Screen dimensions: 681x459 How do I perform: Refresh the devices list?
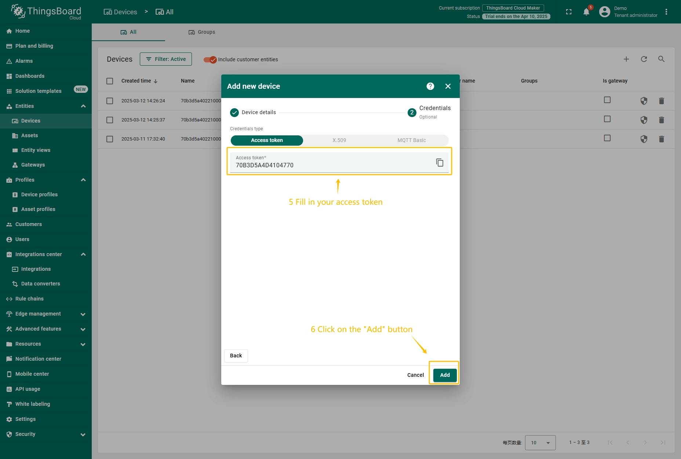click(x=644, y=59)
